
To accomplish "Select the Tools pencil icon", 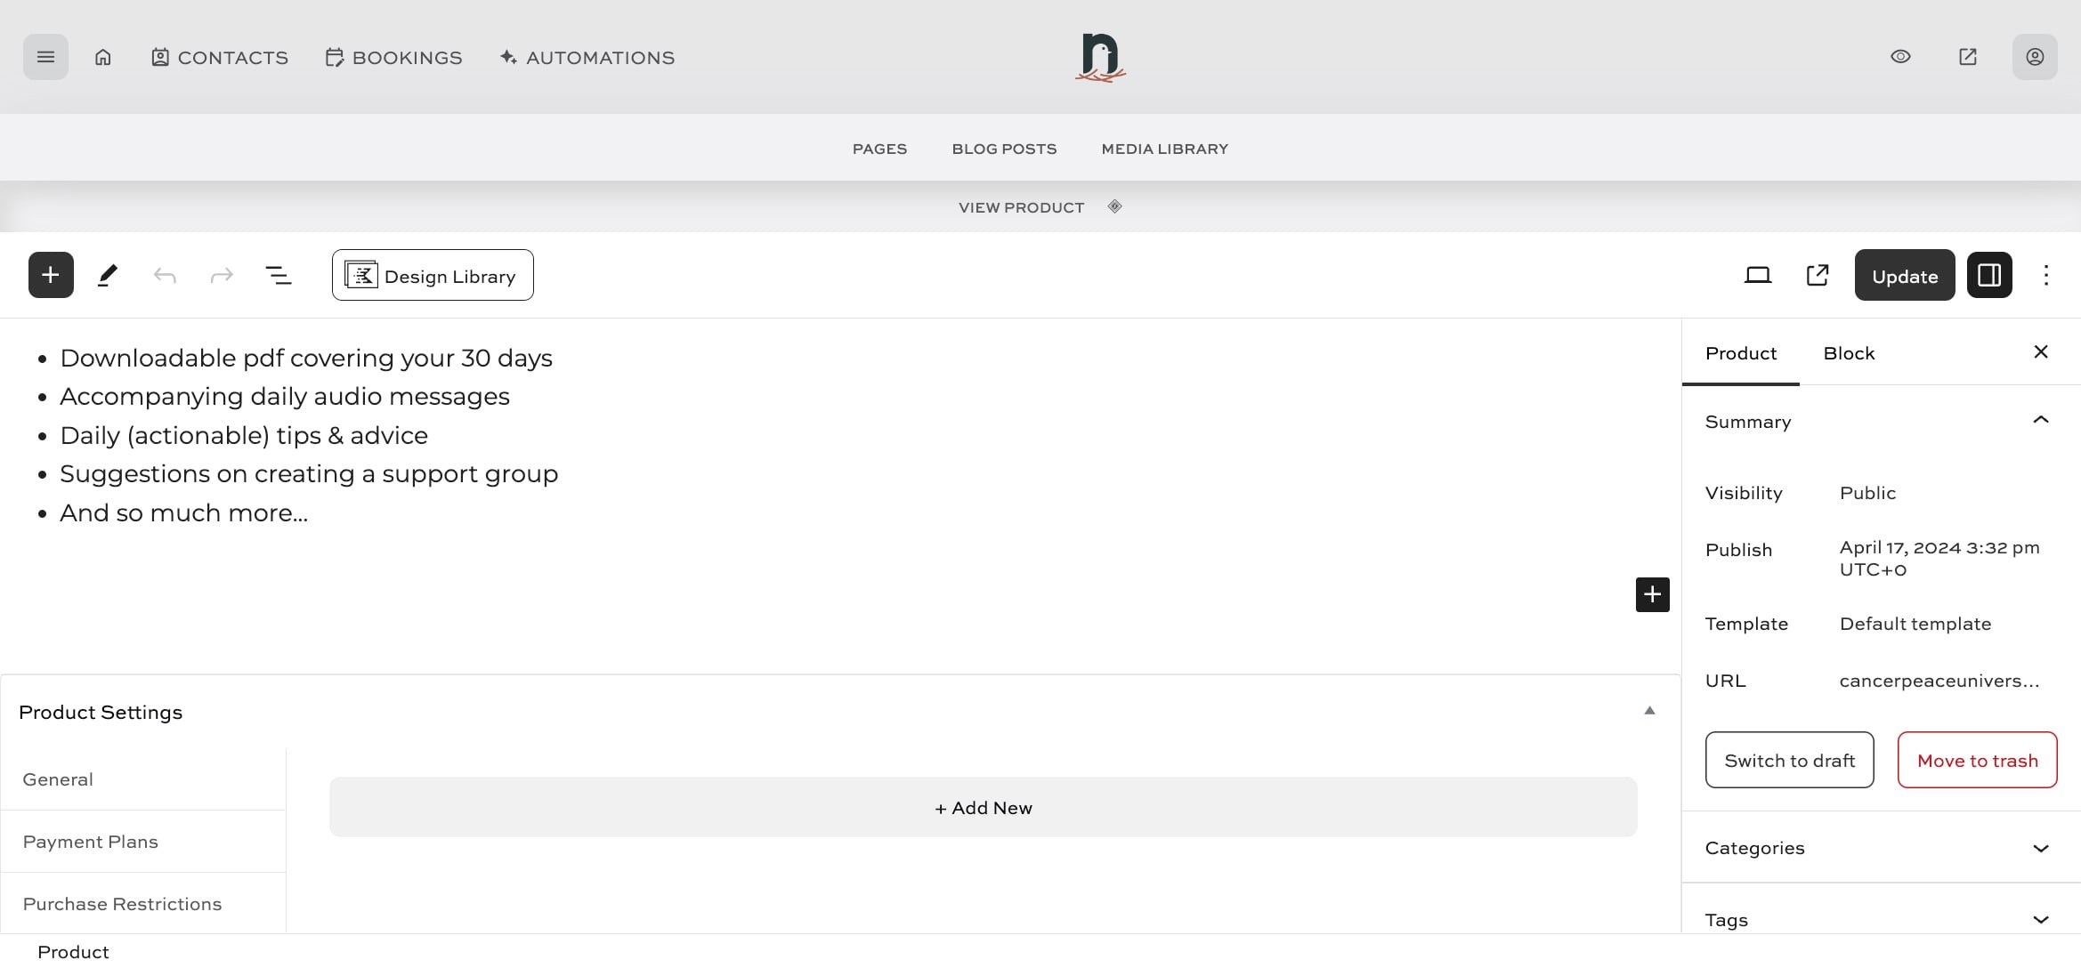I will click(108, 275).
